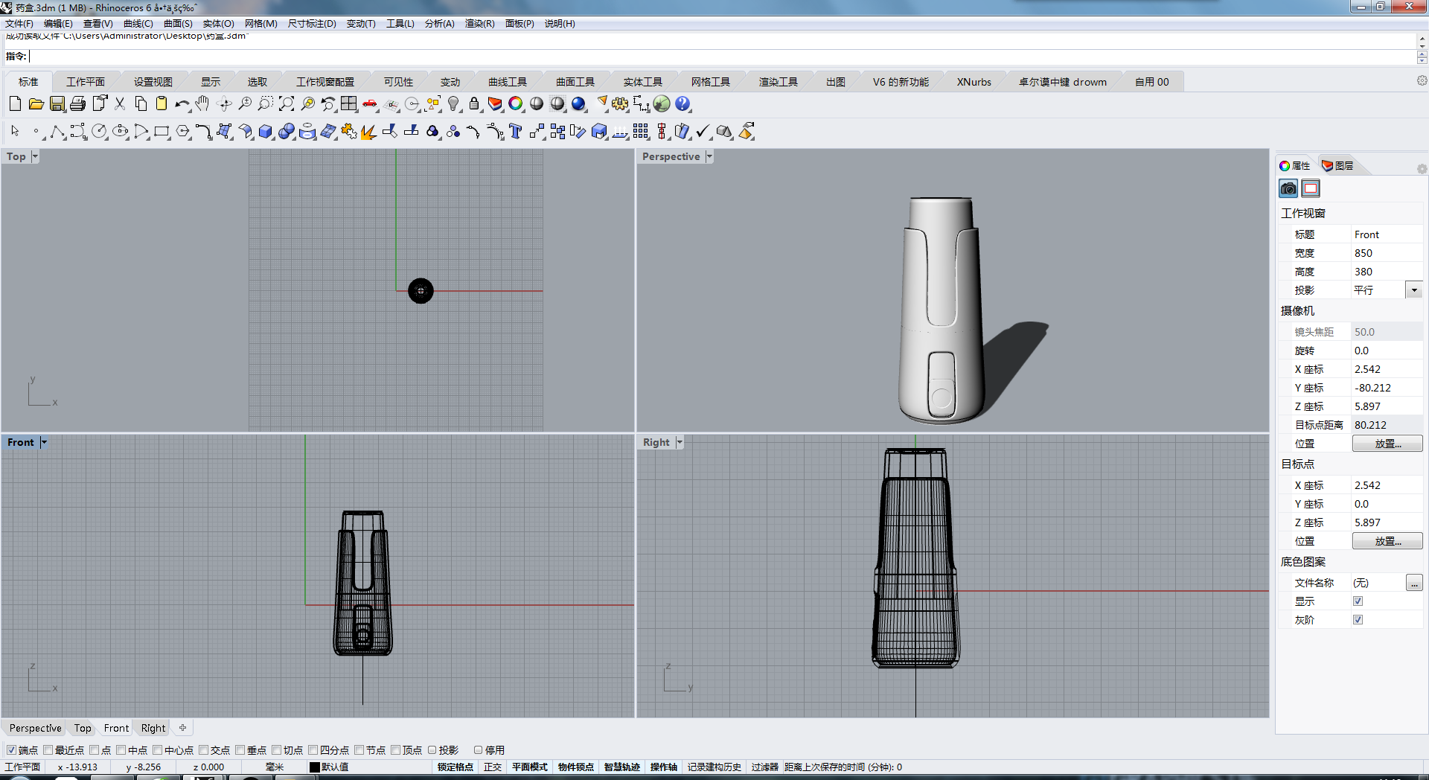This screenshot has width=1429, height=780.
Task: Click the 放置 button under 摄像机
Action: pos(1387,443)
